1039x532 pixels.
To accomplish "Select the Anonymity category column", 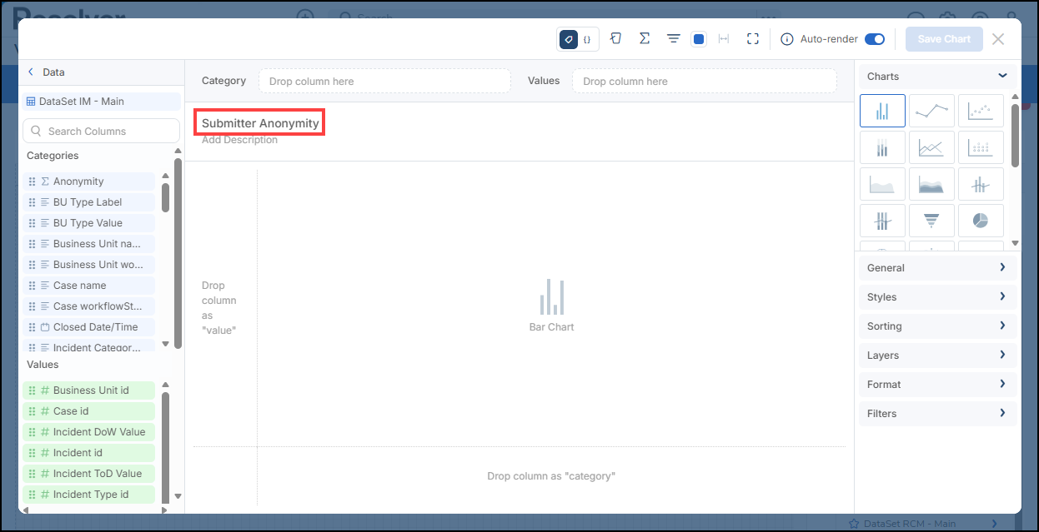I will pyautogui.click(x=88, y=181).
